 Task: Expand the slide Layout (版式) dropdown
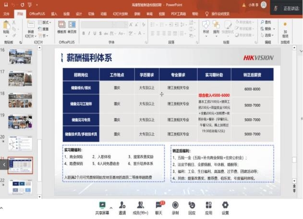click(46, 23)
